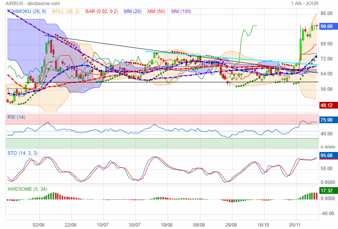Click the 08/09 date axis label
The image size is (338, 229).
[x=199, y=225]
